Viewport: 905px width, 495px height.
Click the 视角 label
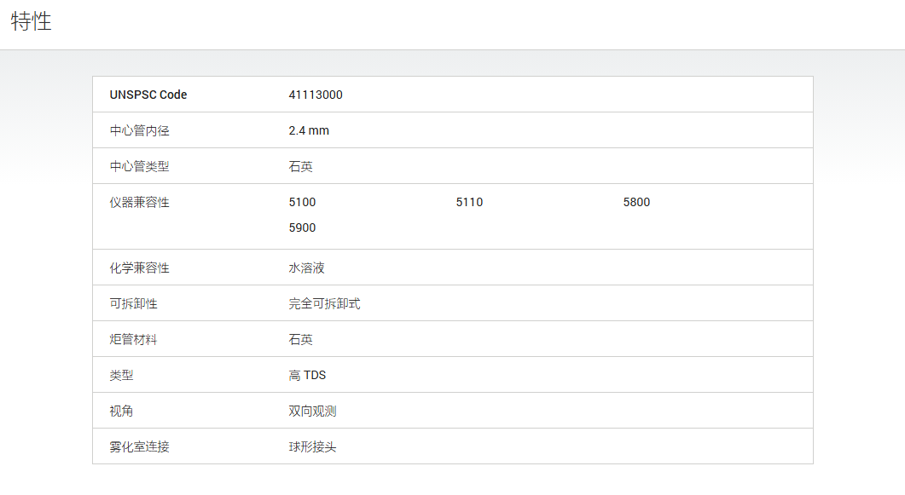pyautogui.click(x=122, y=411)
